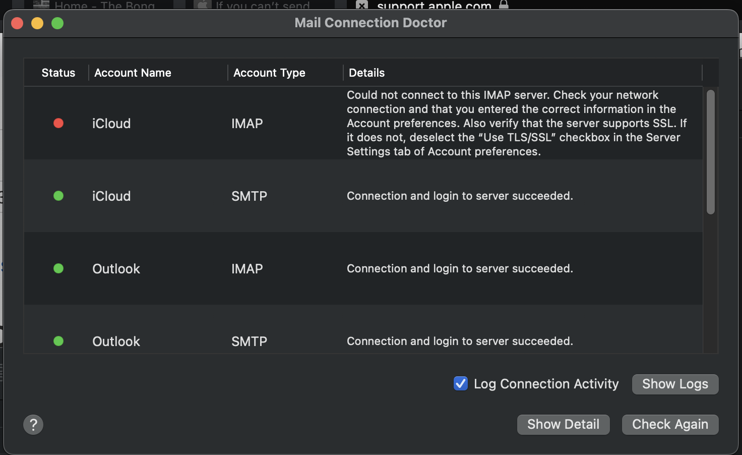Image resolution: width=742 pixels, height=455 pixels.
Task: Click the green status dot for Outlook SMTP
Action: [58, 341]
